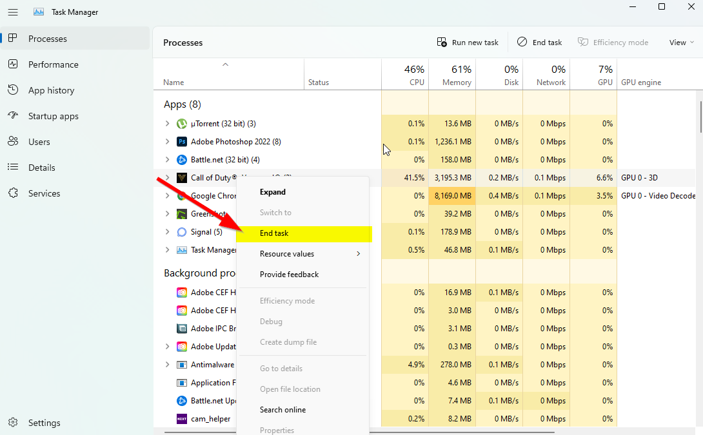Click the Adobe Photoshop 2022 app icon
703x435 pixels.
(x=182, y=142)
